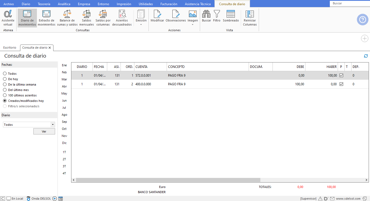This screenshot has height=201, width=370.
Task: Toggle Sombreado row shading
Action: click(x=231, y=16)
